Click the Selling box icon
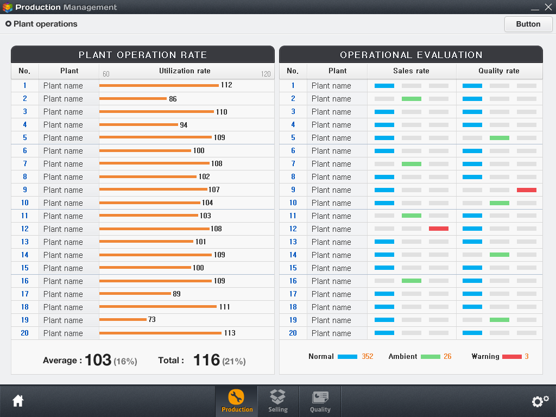 coord(278,396)
